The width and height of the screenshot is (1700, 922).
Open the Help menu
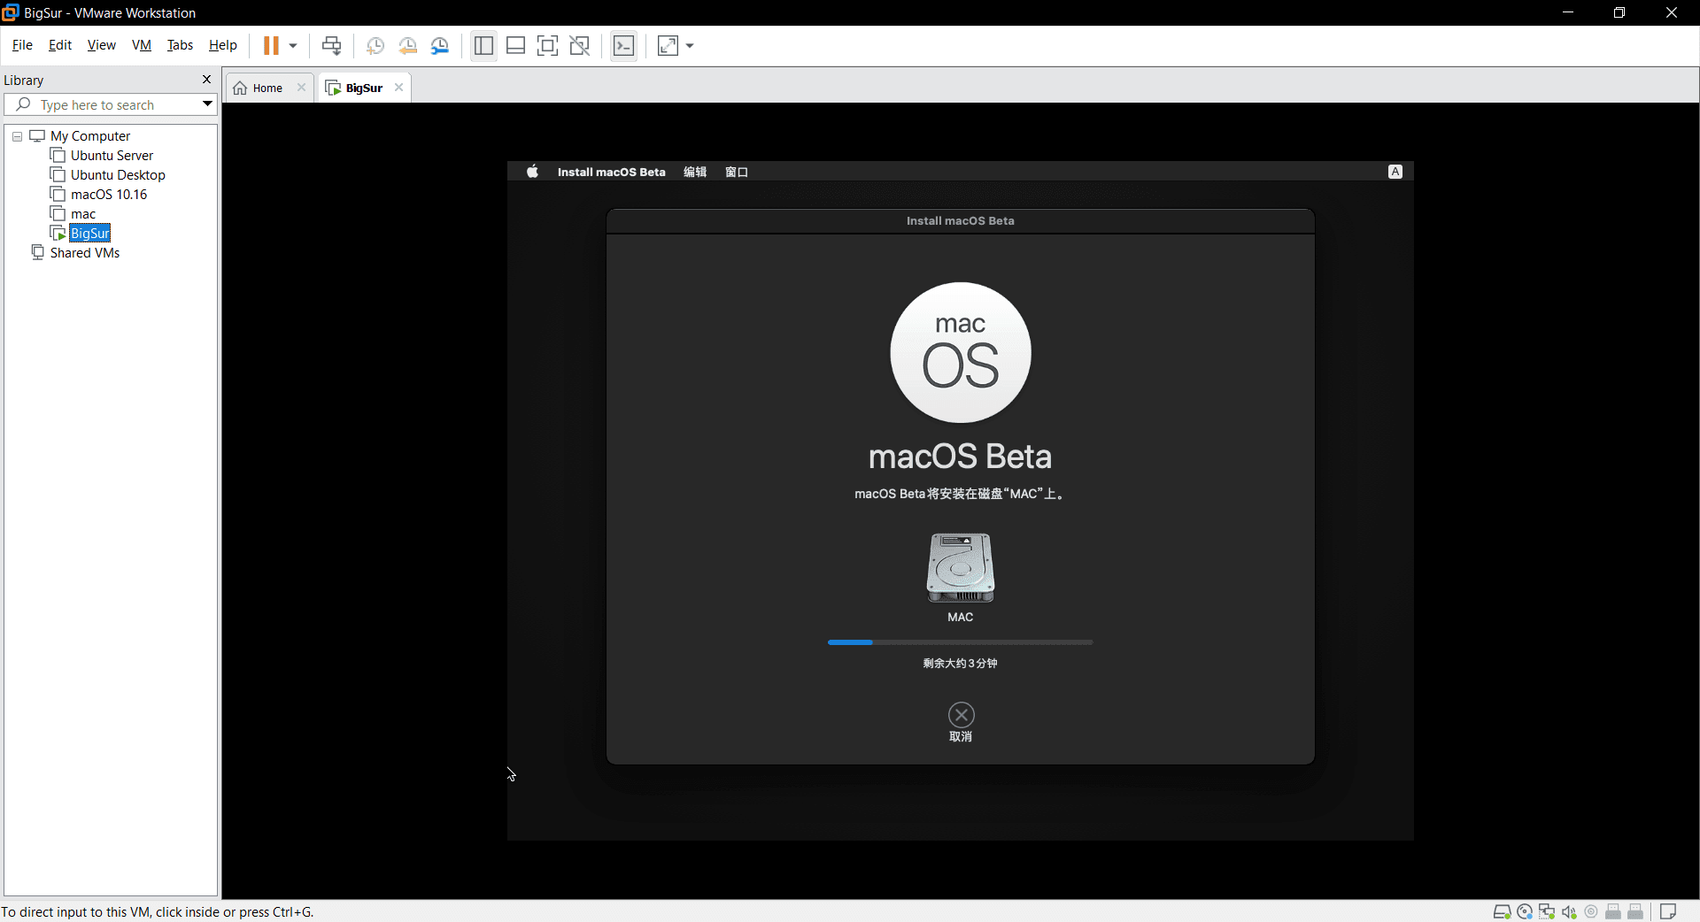point(223,45)
